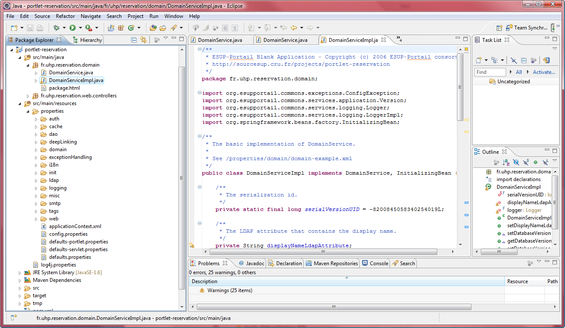565x328 pixels.
Task: Toggle alphabetical Sort in Outline view
Action: [x=506, y=162]
